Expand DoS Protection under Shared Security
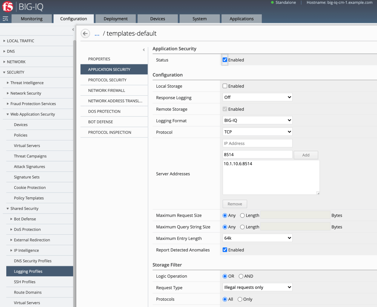This screenshot has width=377, height=307. (11, 230)
